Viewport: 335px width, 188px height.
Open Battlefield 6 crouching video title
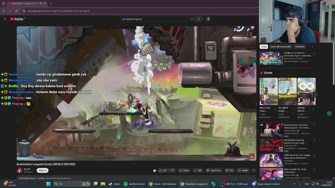(294, 142)
